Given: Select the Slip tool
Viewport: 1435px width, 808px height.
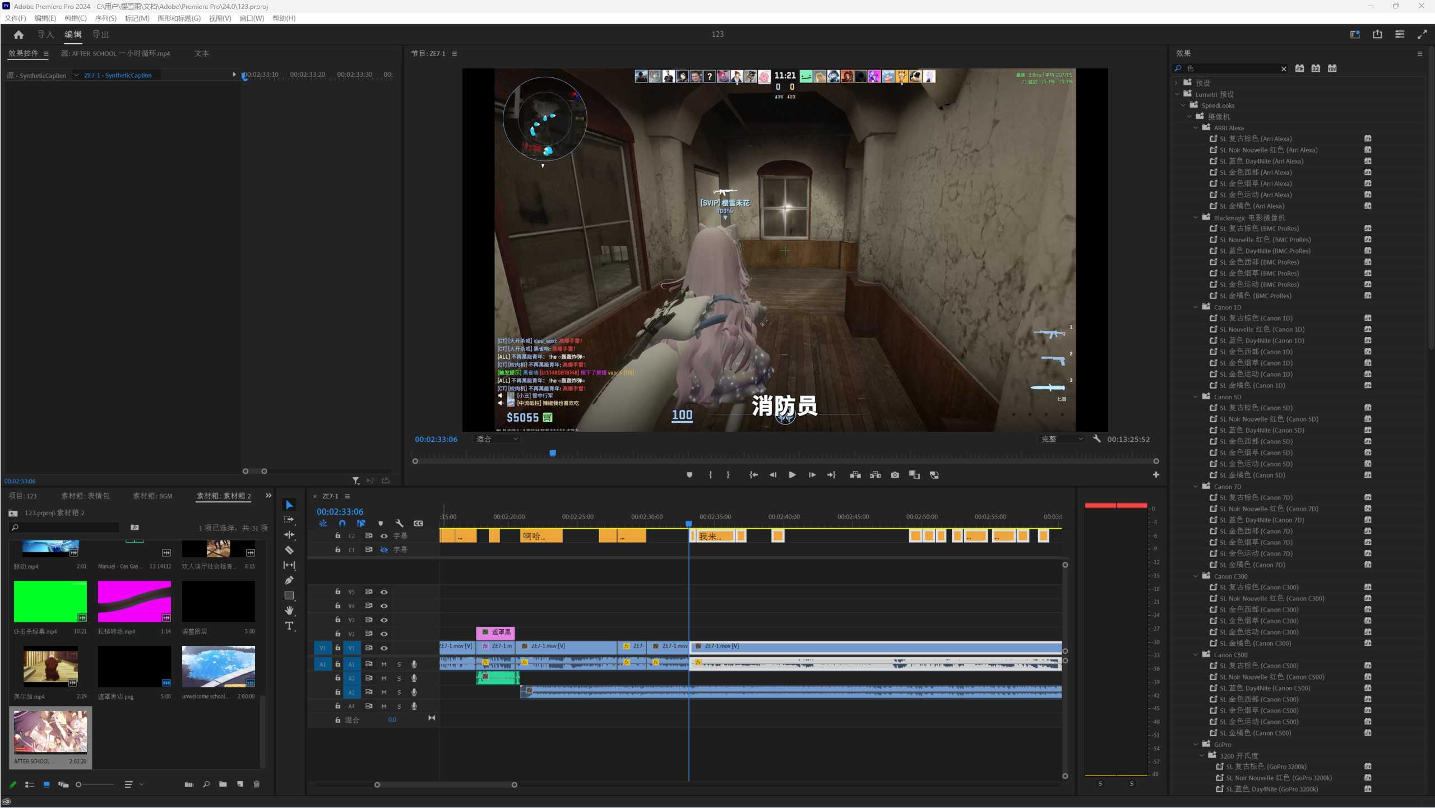Looking at the screenshot, I should pos(289,565).
